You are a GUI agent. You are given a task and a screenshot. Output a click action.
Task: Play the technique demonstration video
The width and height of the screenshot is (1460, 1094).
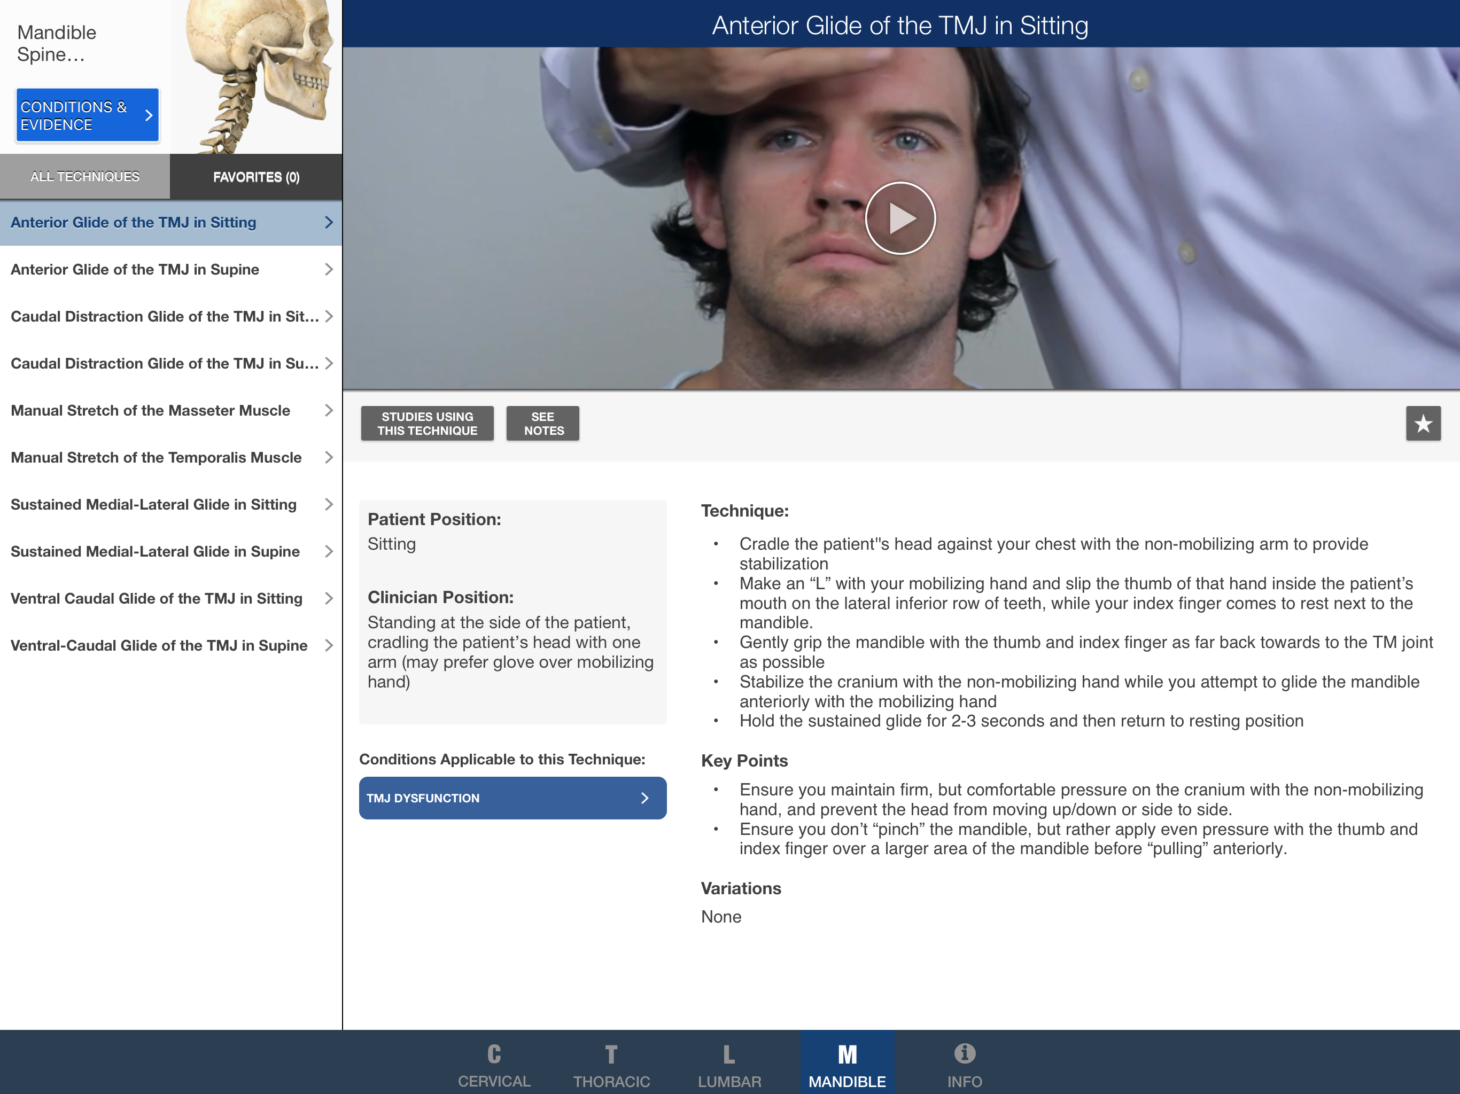coord(899,218)
